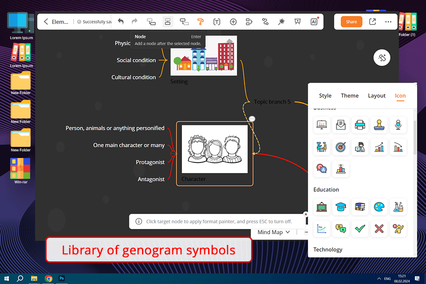Select the Cultural condition subtopic
426x284 pixels.
coord(134,77)
